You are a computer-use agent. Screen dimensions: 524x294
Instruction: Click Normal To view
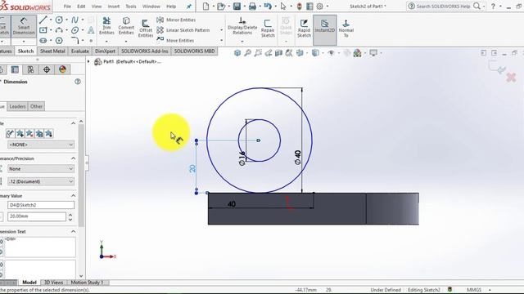pyautogui.click(x=346, y=28)
